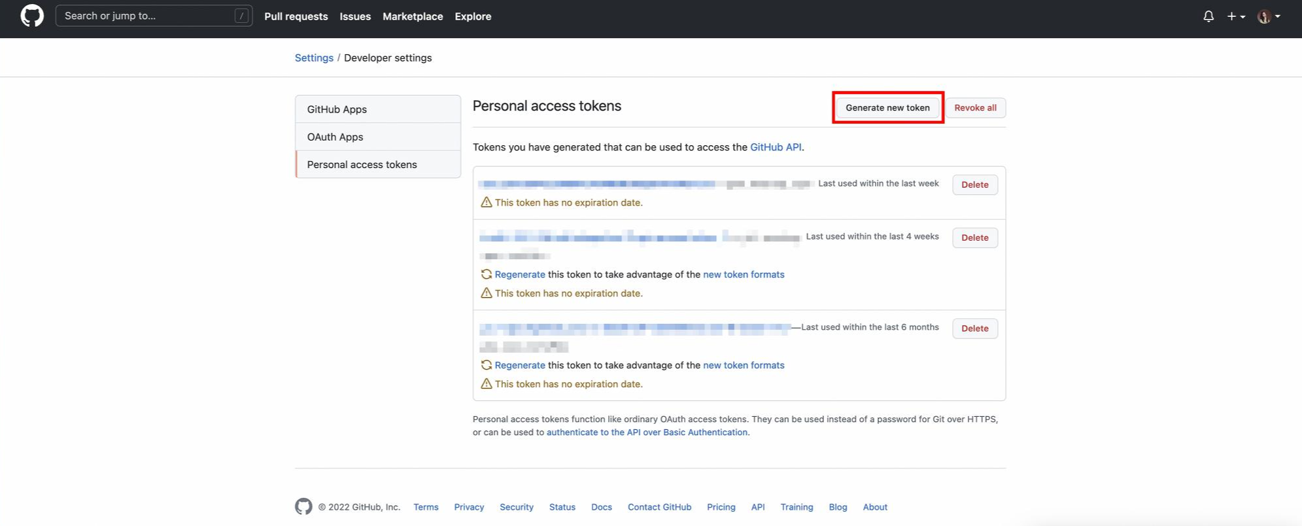Delete the token last used within 4 weeks
The image size is (1302, 526).
pos(974,237)
